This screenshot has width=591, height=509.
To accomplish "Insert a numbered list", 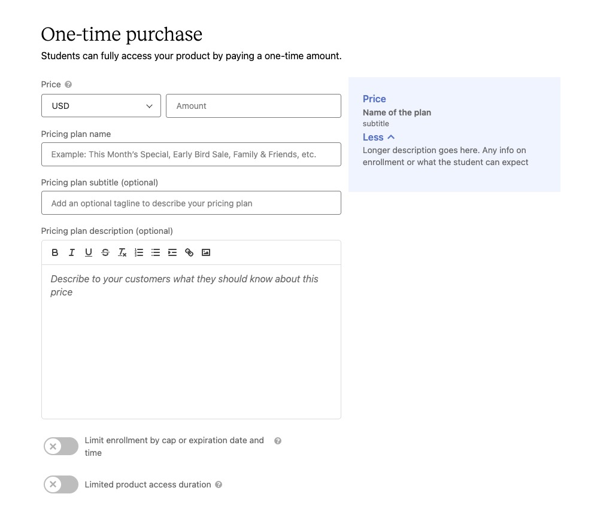I will click(139, 252).
